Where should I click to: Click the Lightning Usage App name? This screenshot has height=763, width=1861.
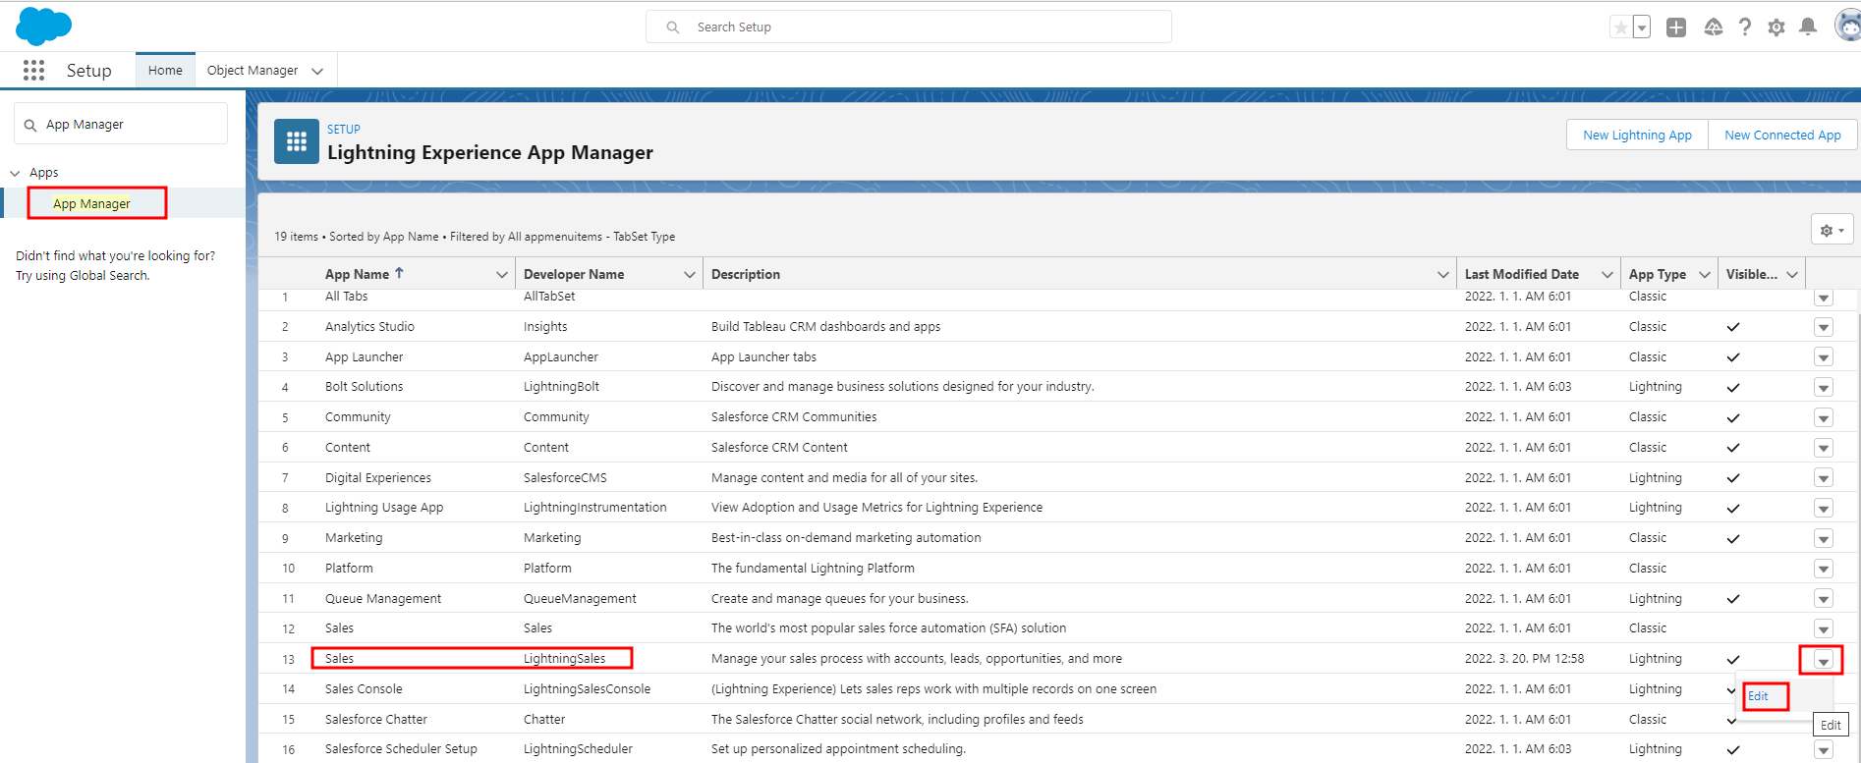[x=384, y=508]
